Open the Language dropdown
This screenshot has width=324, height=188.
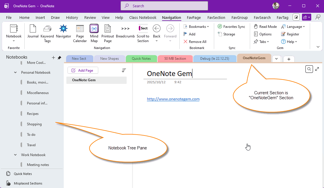click(x=293, y=26)
